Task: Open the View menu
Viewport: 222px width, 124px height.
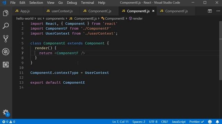Action: (x=51, y=3)
